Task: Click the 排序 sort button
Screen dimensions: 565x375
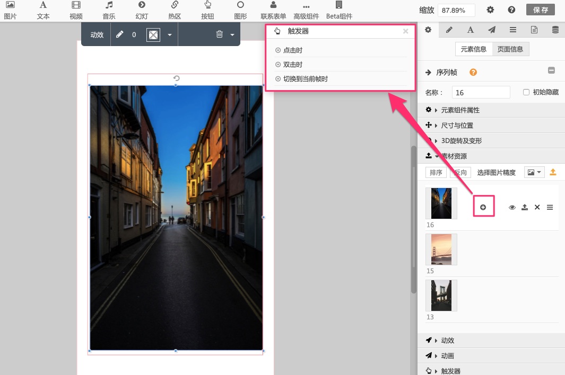Action: coord(436,172)
